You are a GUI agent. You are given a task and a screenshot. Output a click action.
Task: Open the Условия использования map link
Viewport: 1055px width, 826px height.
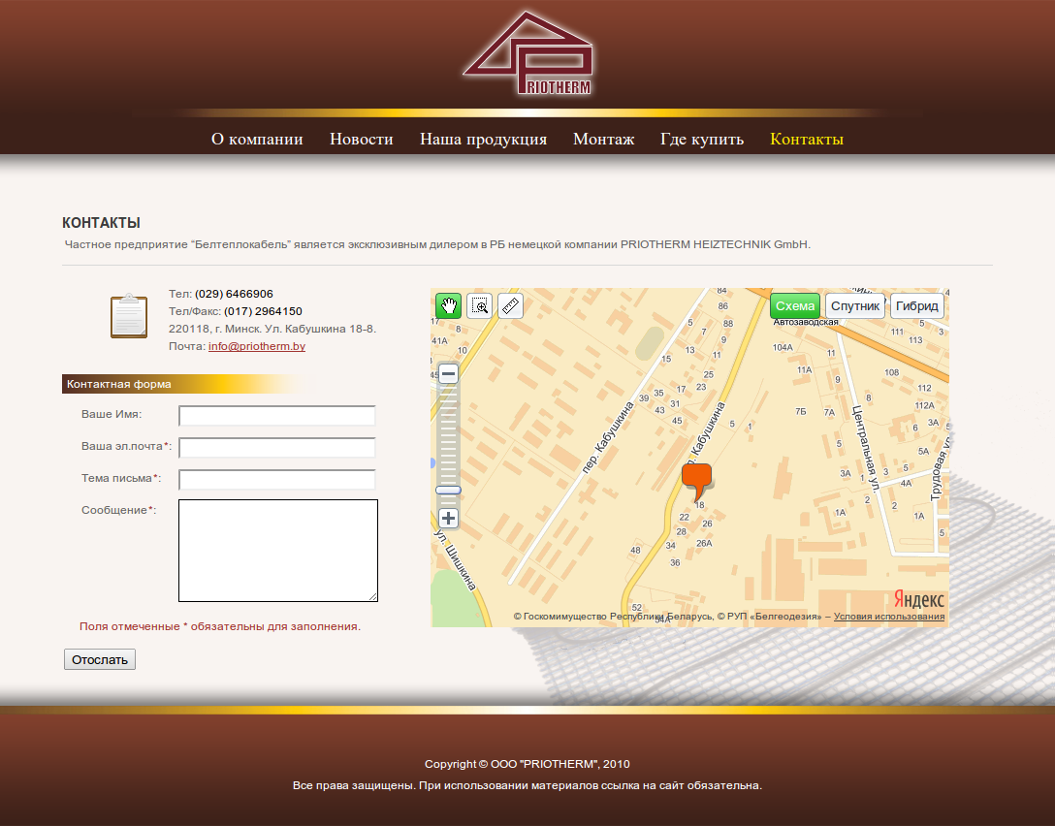point(888,616)
